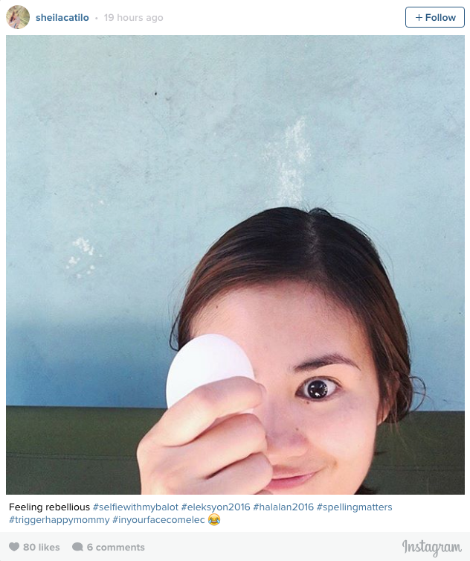The width and height of the screenshot is (470, 561).
Task: Follow sheilacatilo with the Follow button
Action: coord(434,17)
